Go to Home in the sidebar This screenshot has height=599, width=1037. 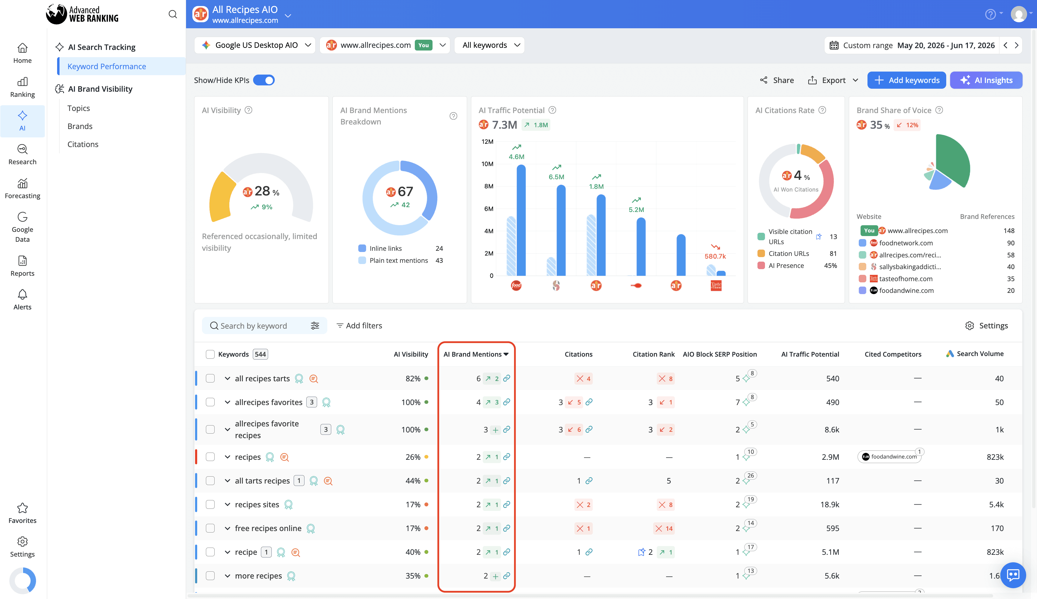click(x=22, y=54)
